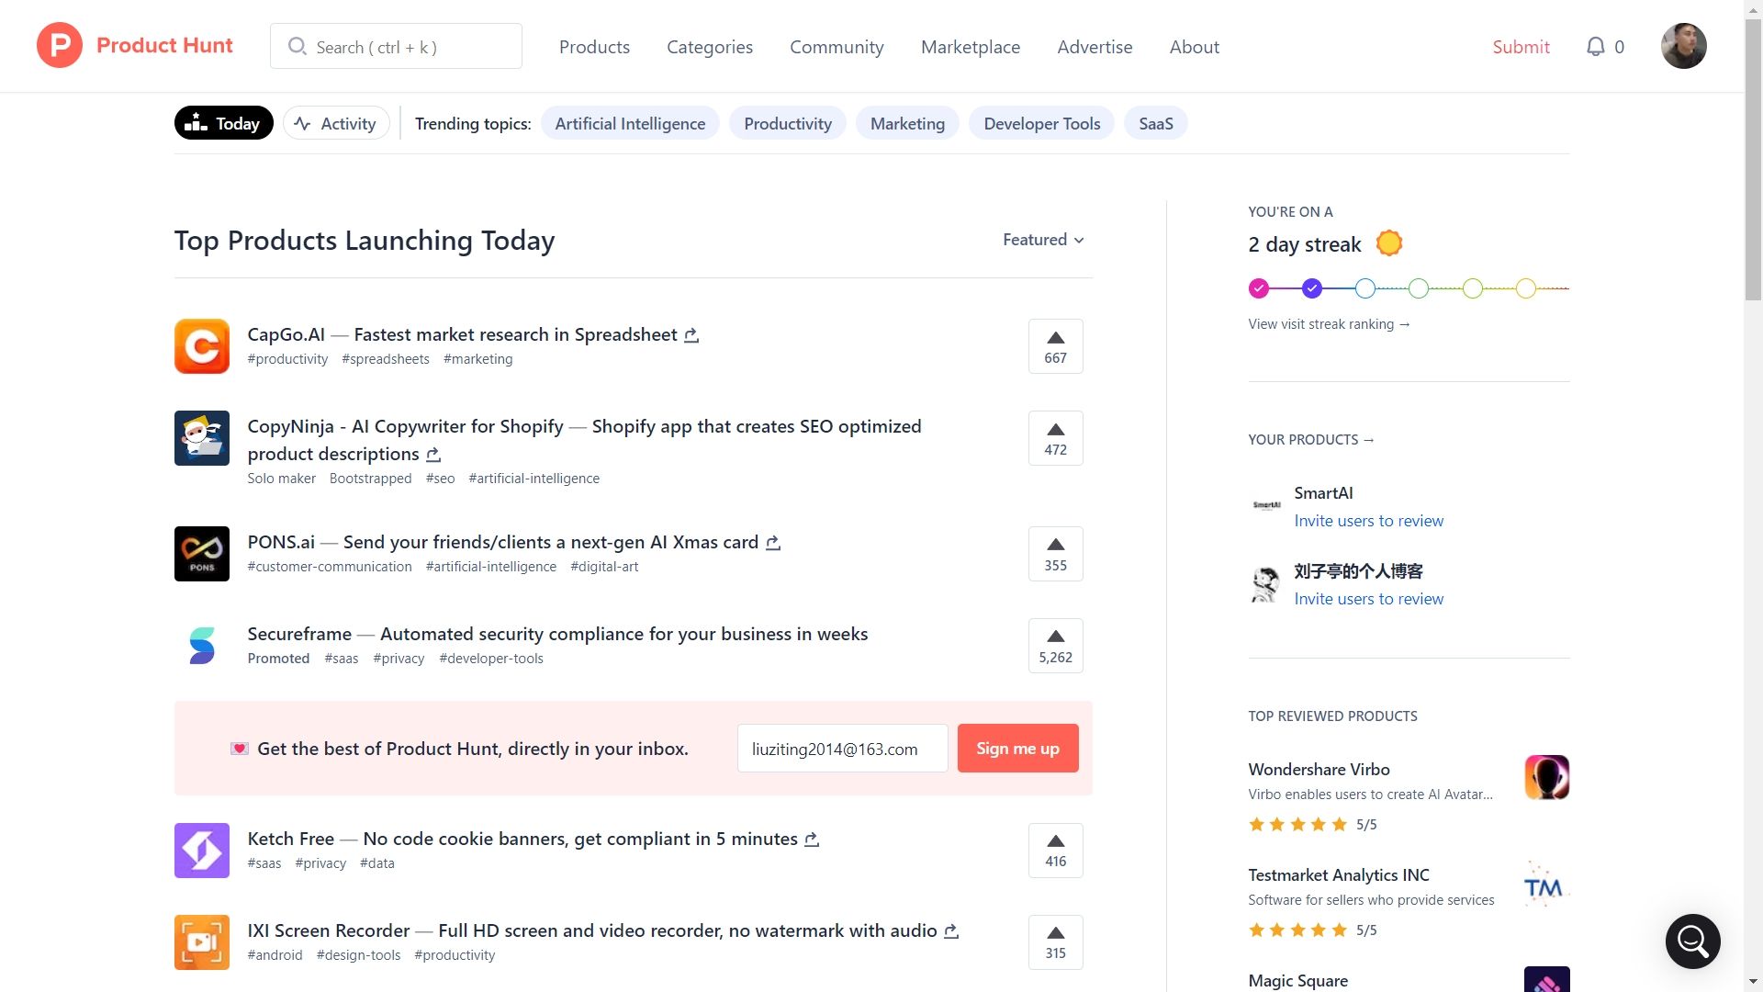Invite users to review SmartAI
Image resolution: width=1763 pixels, height=992 pixels.
[1368, 521]
